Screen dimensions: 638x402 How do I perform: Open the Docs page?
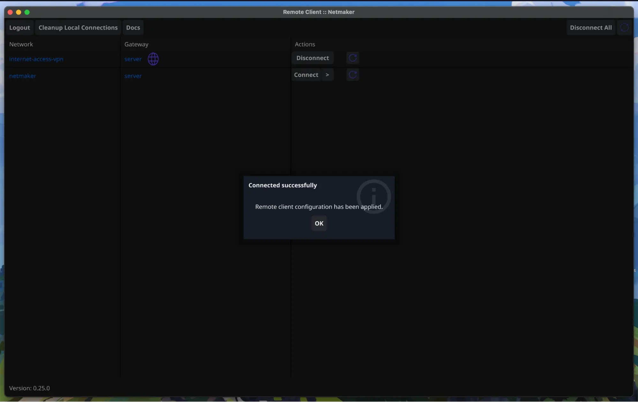[133, 28]
